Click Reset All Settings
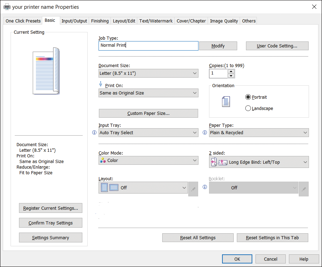 click(x=197, y=238)
